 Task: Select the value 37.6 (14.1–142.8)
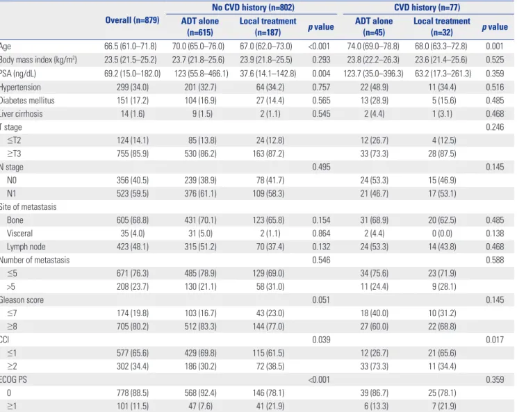(x=268, y=74)
